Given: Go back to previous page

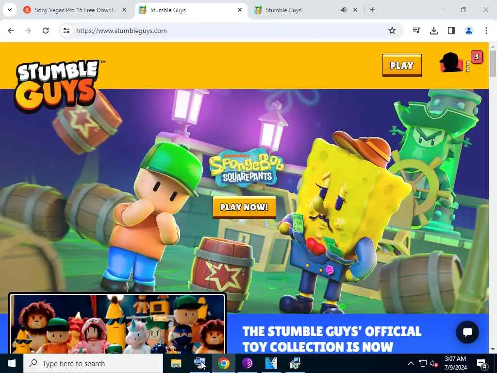Looking at the screenshot, I should (x=11, y=31).
